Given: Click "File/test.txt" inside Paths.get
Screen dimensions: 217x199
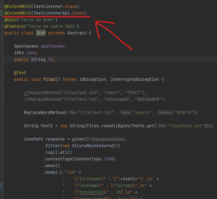Looking at the screenshot, I should pos(186,126).
